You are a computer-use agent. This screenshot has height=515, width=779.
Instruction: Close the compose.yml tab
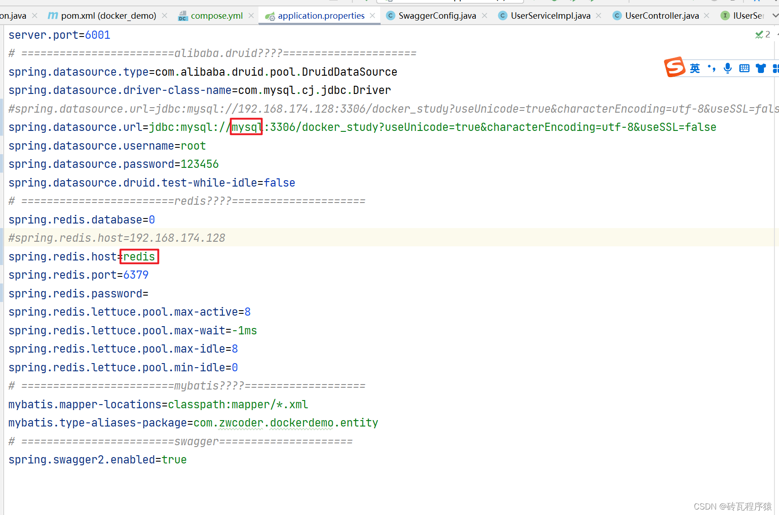point(251,16)
